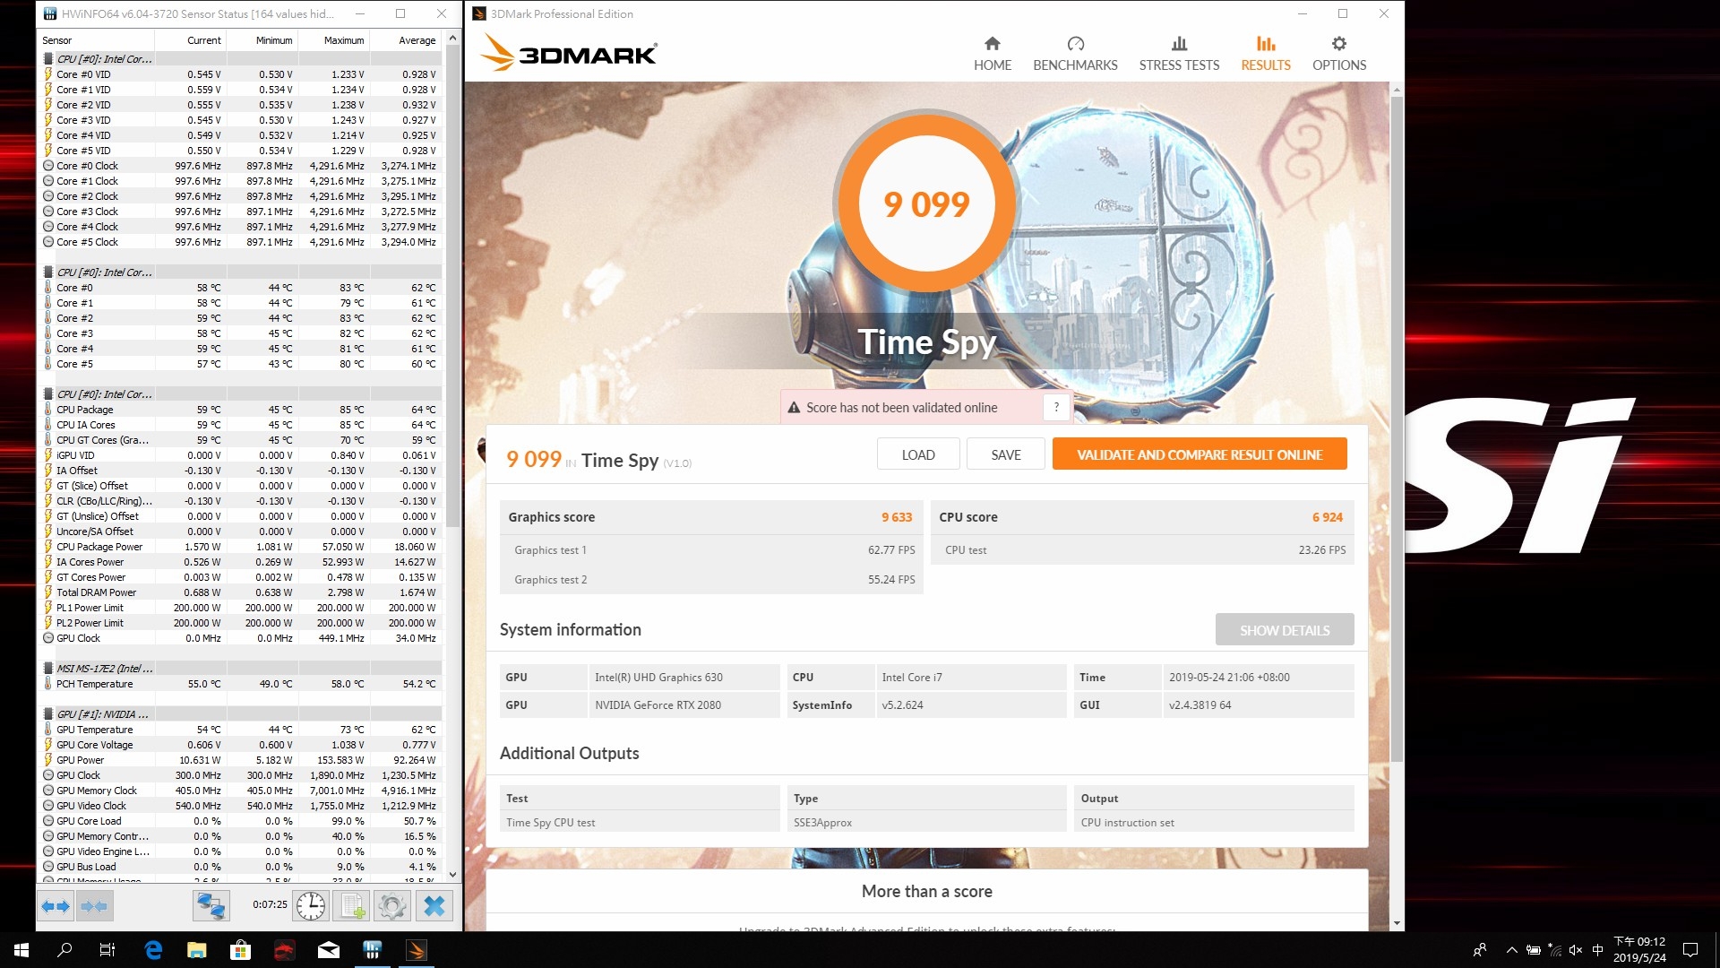Switch to 3DMark taskbar icon
The width and height of the screenshot is (1720, 968).
click(417, 950)
